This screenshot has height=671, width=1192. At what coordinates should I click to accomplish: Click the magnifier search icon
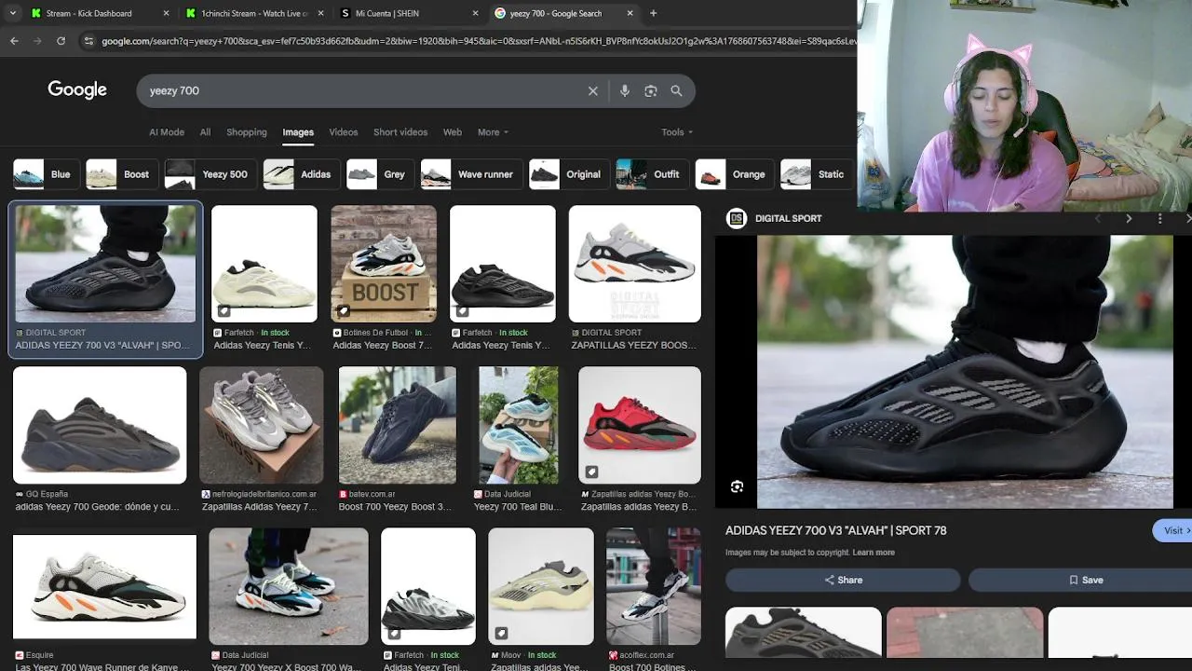pos(677,90)
